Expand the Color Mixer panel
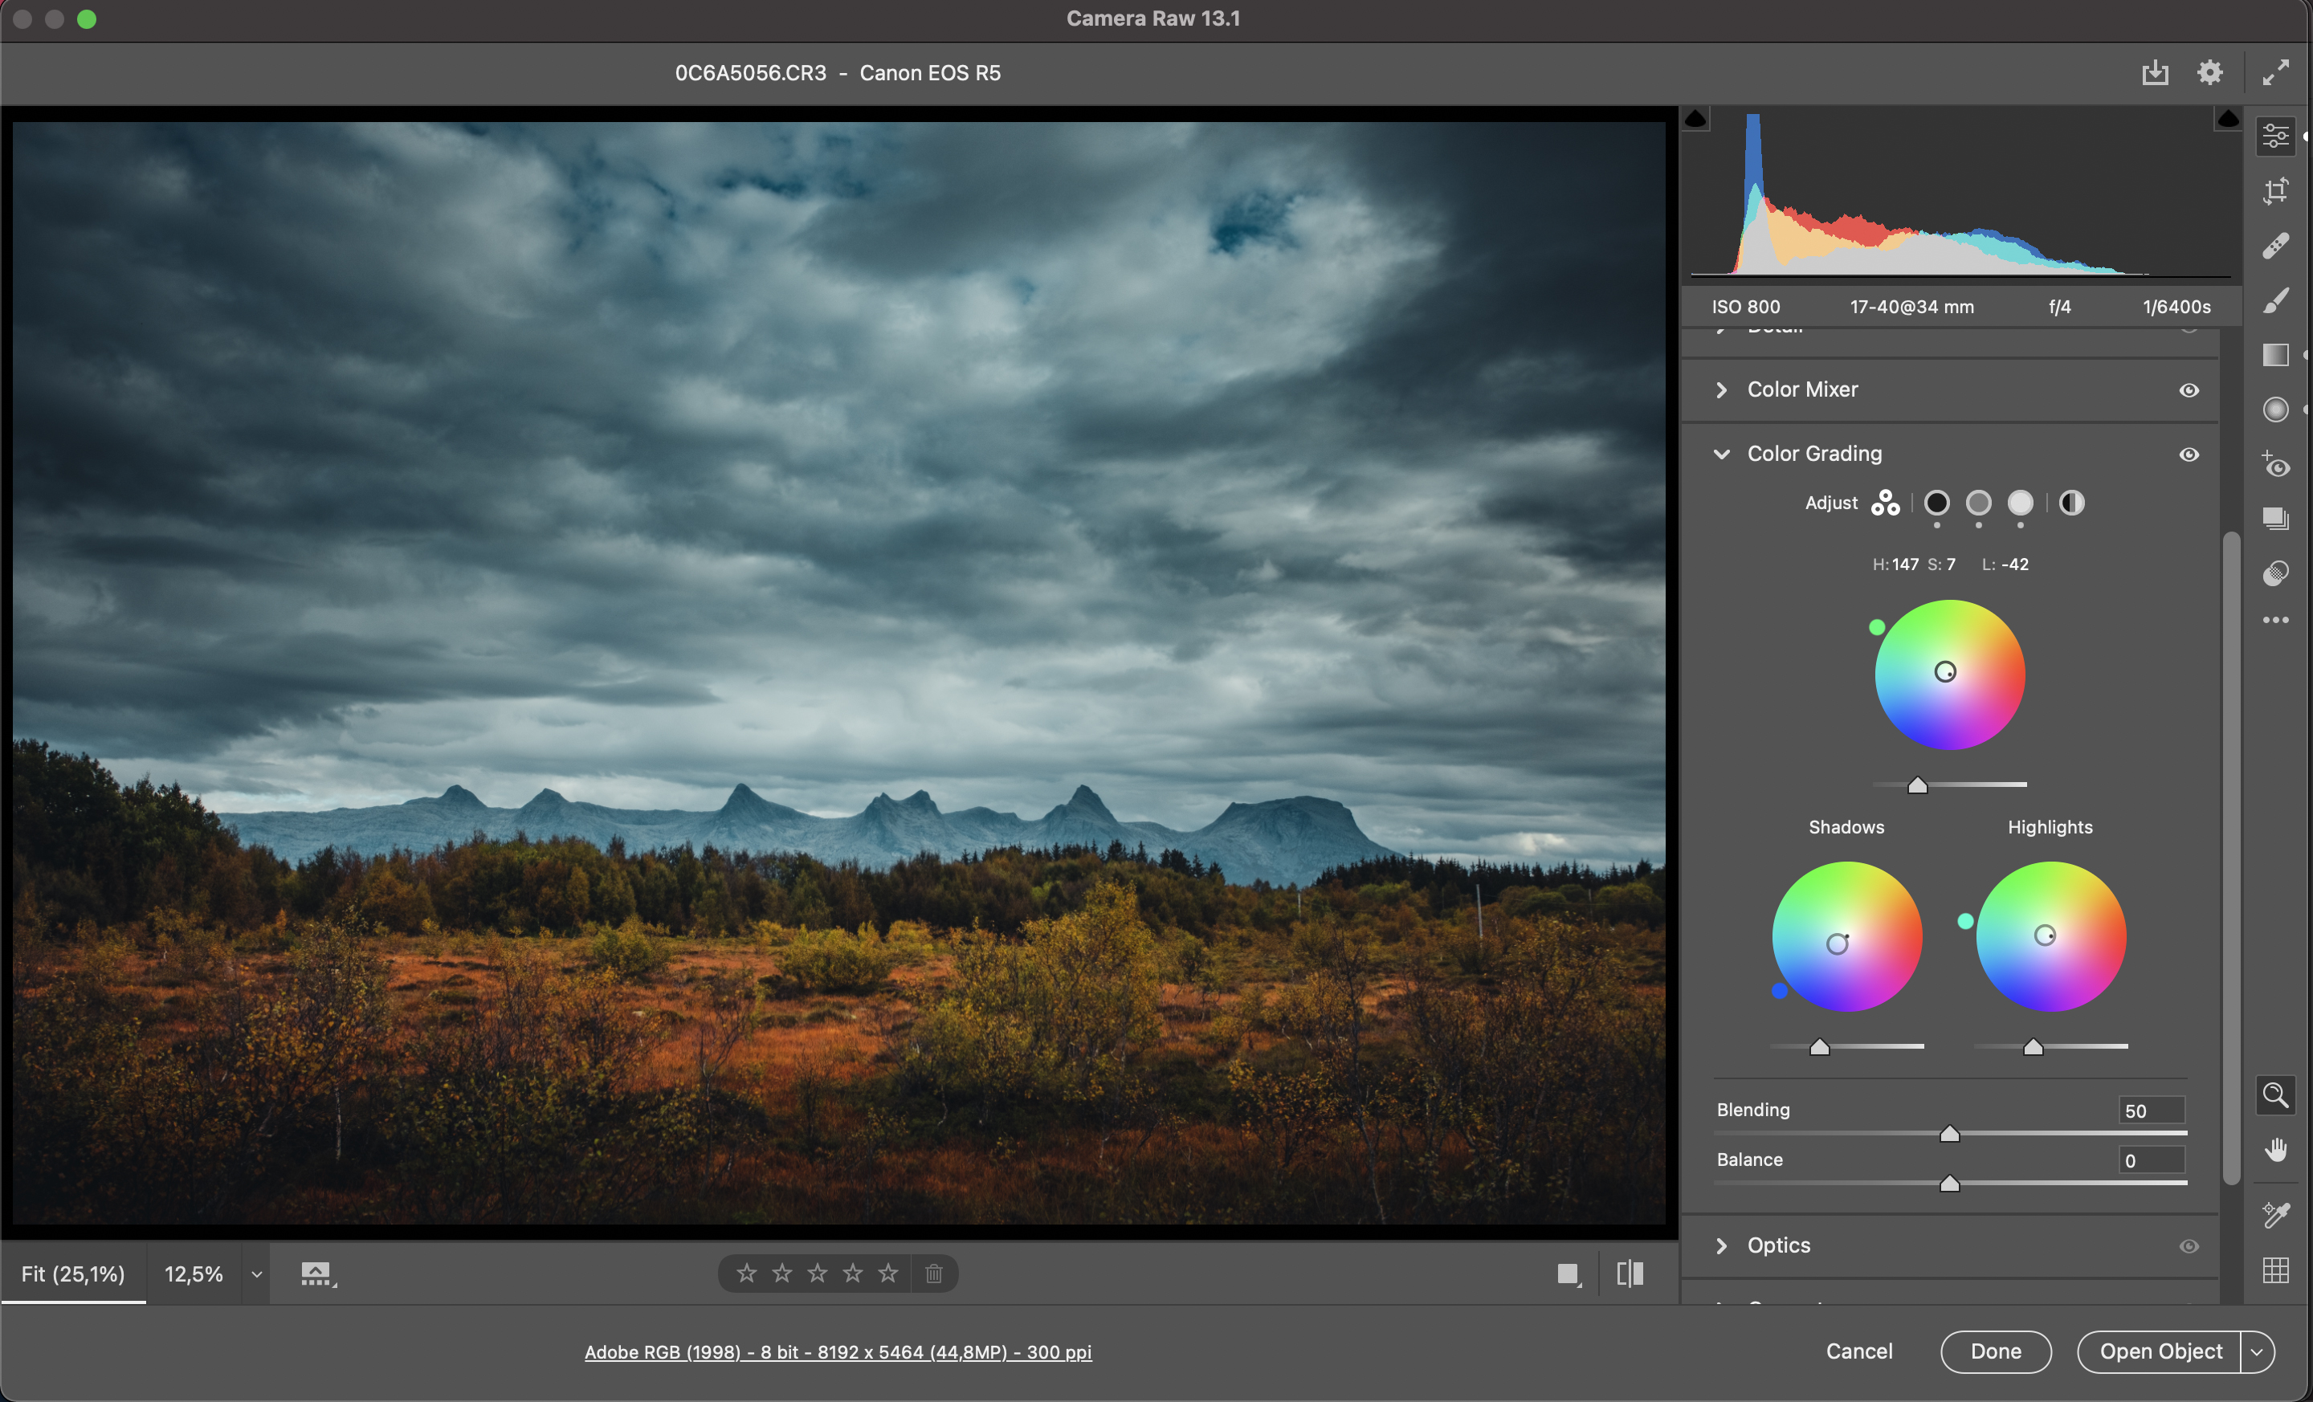The height and width of the screenshot is (1402, 2313). click(x=1720, y=389)
